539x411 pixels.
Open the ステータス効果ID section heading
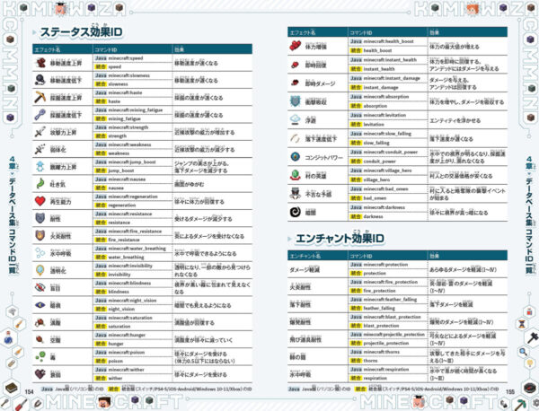[84, 31]
